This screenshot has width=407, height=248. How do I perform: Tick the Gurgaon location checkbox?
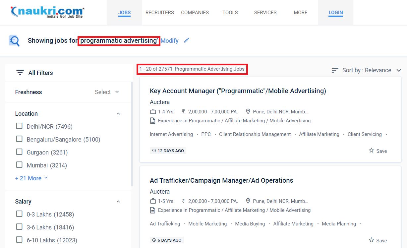click(19, 152)
